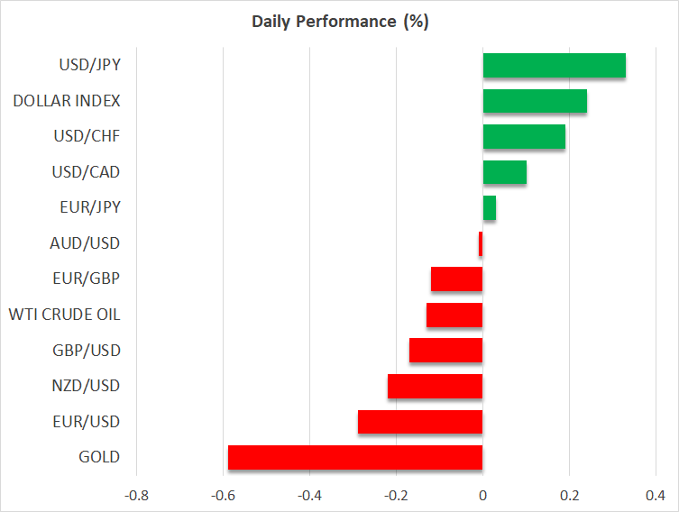This screenshot has width=679, height=512.
Task: Click the green USD/CAD bar
Action: [504, 172]
